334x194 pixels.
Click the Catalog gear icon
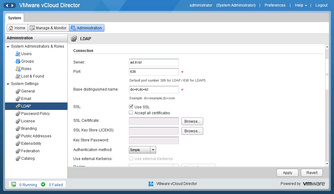(x=18, y=159)
